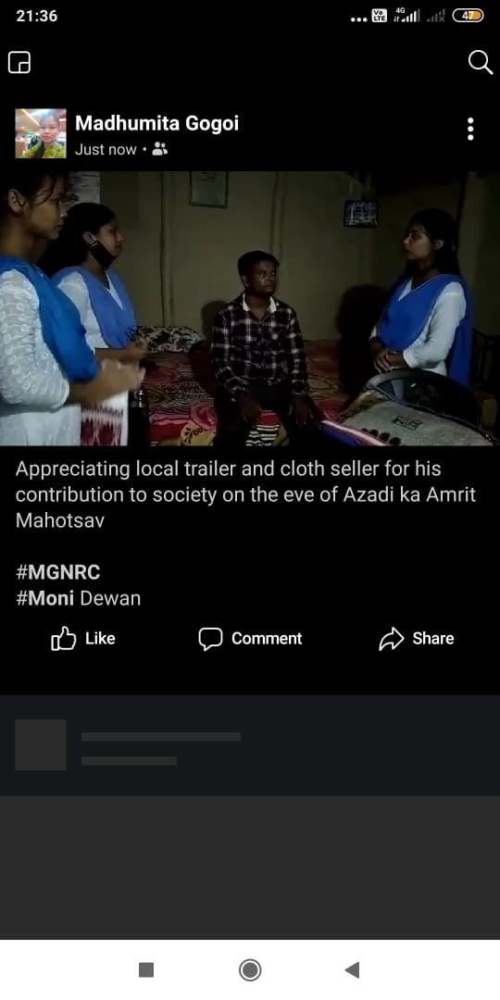Tap the Comment button label
Screen dimensions: 500x1000
pyautogui.click(x=267, y=638)
